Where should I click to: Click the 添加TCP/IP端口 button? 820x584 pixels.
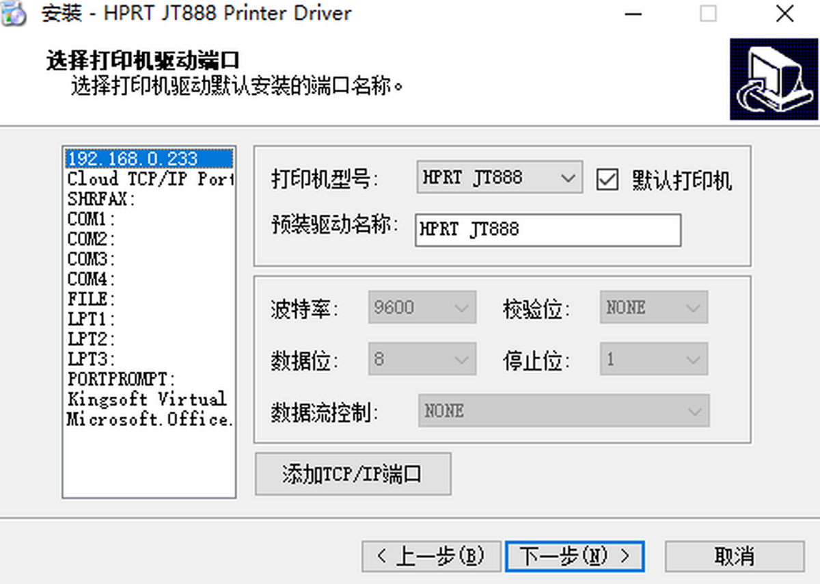click(353, 473)
